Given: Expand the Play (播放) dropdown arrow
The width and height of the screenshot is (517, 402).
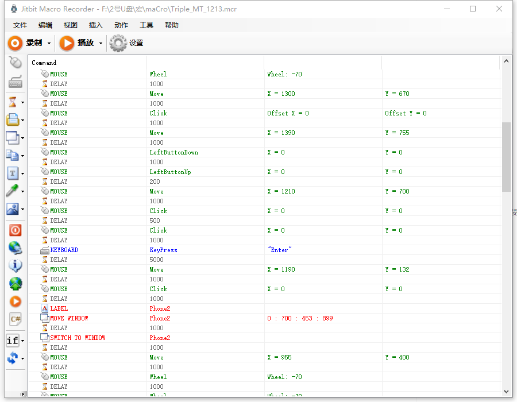Looking at the screenshot, I should (101, 43).
